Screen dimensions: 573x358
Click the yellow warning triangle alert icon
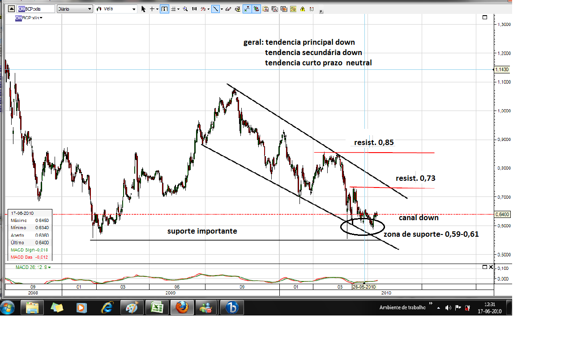point(303,9)
